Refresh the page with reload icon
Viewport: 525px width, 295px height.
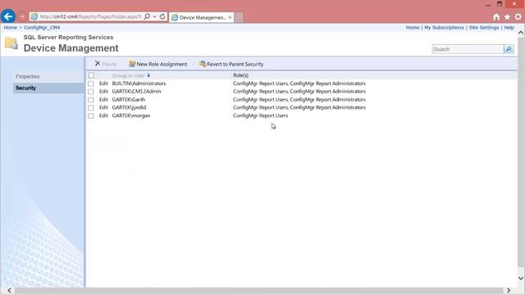click(162, 16)
